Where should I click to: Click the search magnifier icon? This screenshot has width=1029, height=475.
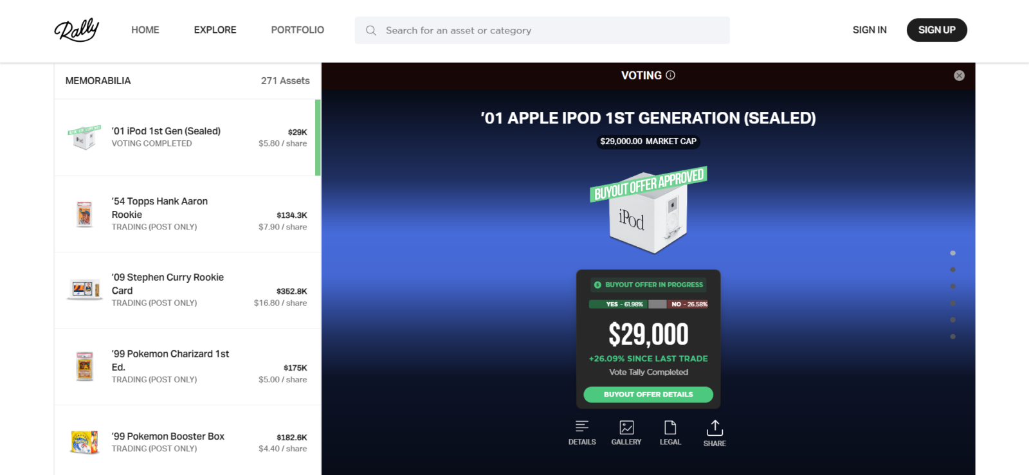[371, 30]
